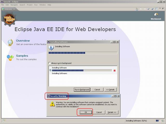Viewport: 166px width, 124px height.
Task: Click the main Installing Software progress bar
Action: pos(83,53)
